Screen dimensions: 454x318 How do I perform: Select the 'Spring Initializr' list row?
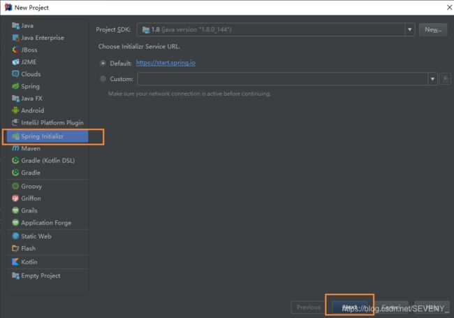point(47,136)
